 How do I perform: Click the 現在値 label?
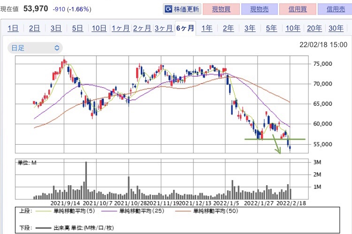point(9,9)
